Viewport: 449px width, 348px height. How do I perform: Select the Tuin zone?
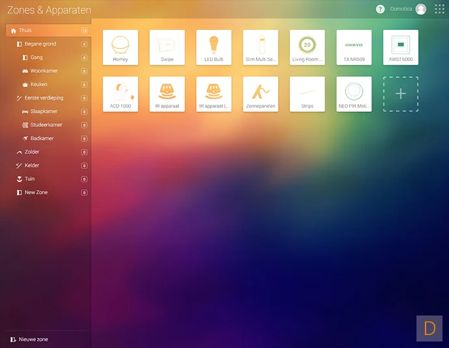(48, 179)
